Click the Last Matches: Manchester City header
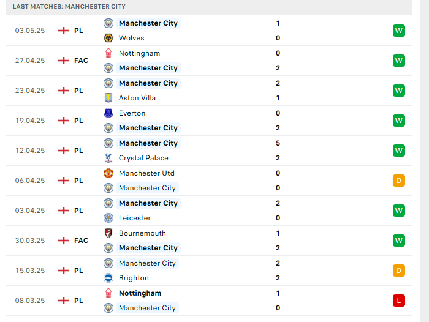Viewport: 429px width, 322px height. (x=69, y=7)
